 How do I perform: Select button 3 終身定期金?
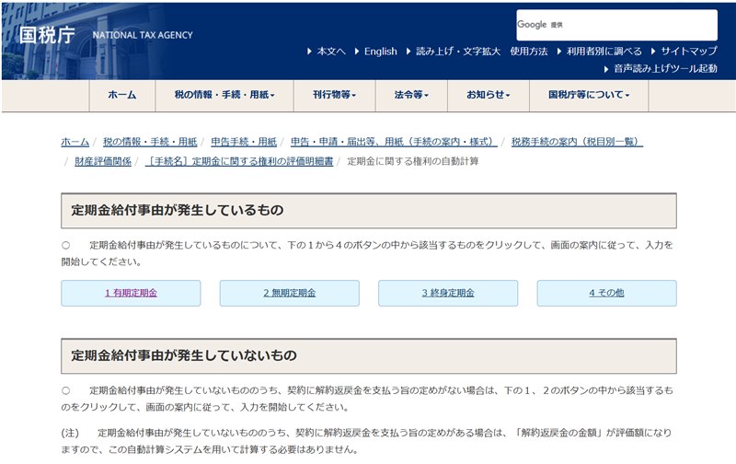coord(448,294)
